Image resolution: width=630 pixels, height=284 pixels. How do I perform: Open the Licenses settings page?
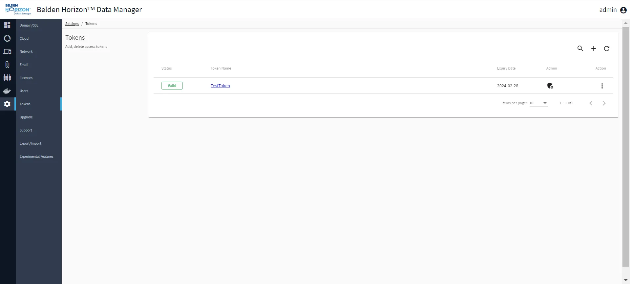[x=39, y=78]
